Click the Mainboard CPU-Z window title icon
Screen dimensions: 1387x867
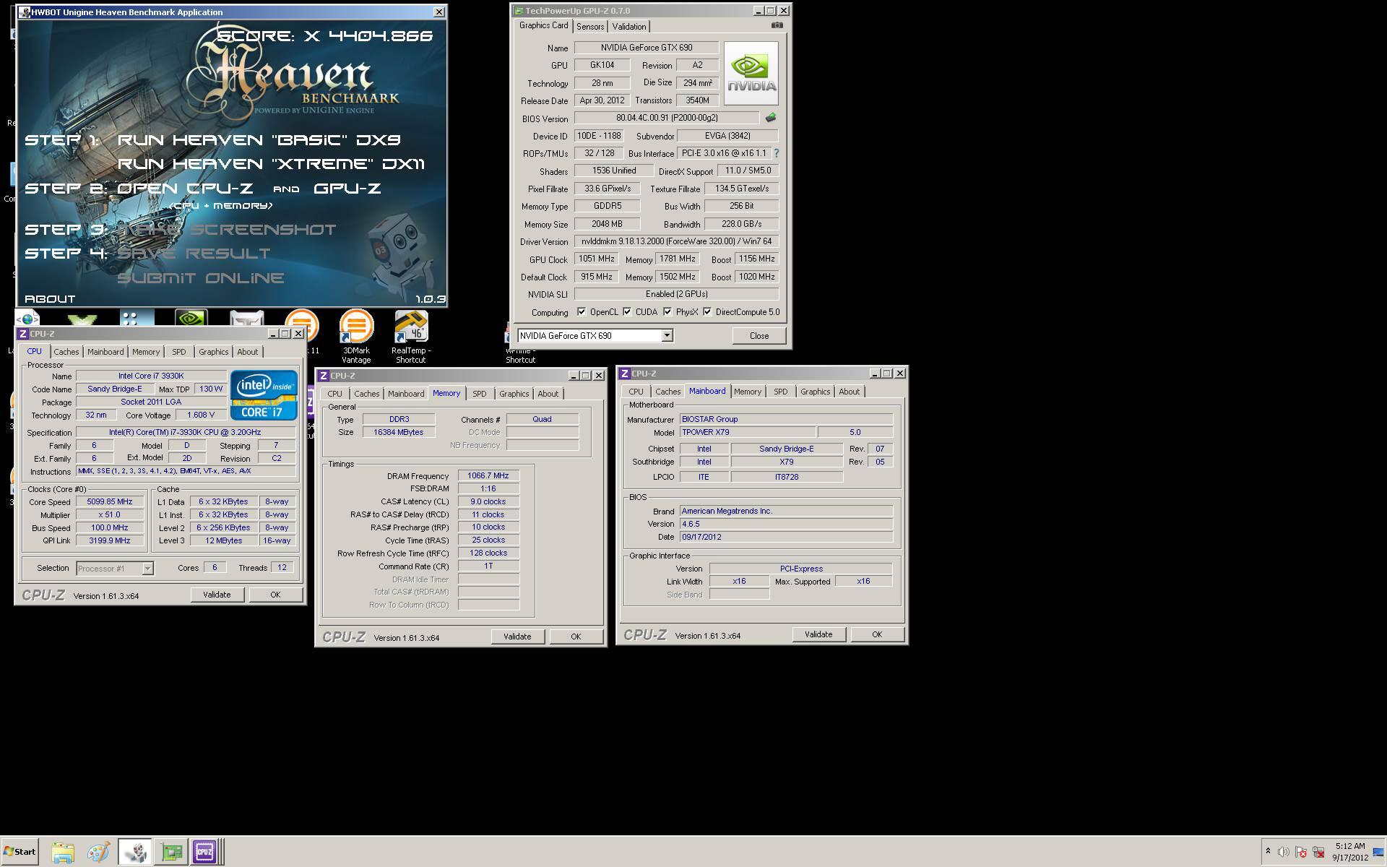click(625, 374)
